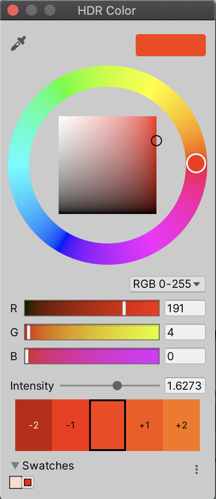Select the light pink saved swatch
Screen dimensions: 216x499
click(x=16, y=482)
